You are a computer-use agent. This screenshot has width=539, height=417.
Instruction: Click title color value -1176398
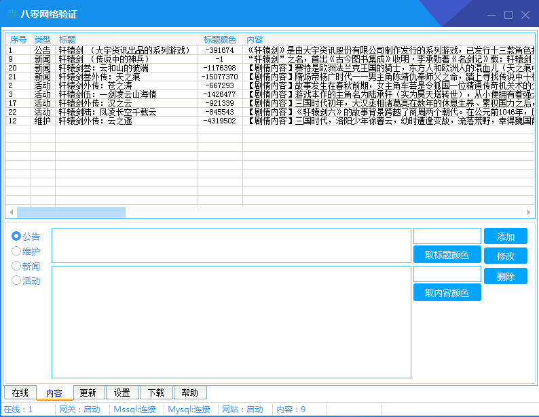pos(220,68)
